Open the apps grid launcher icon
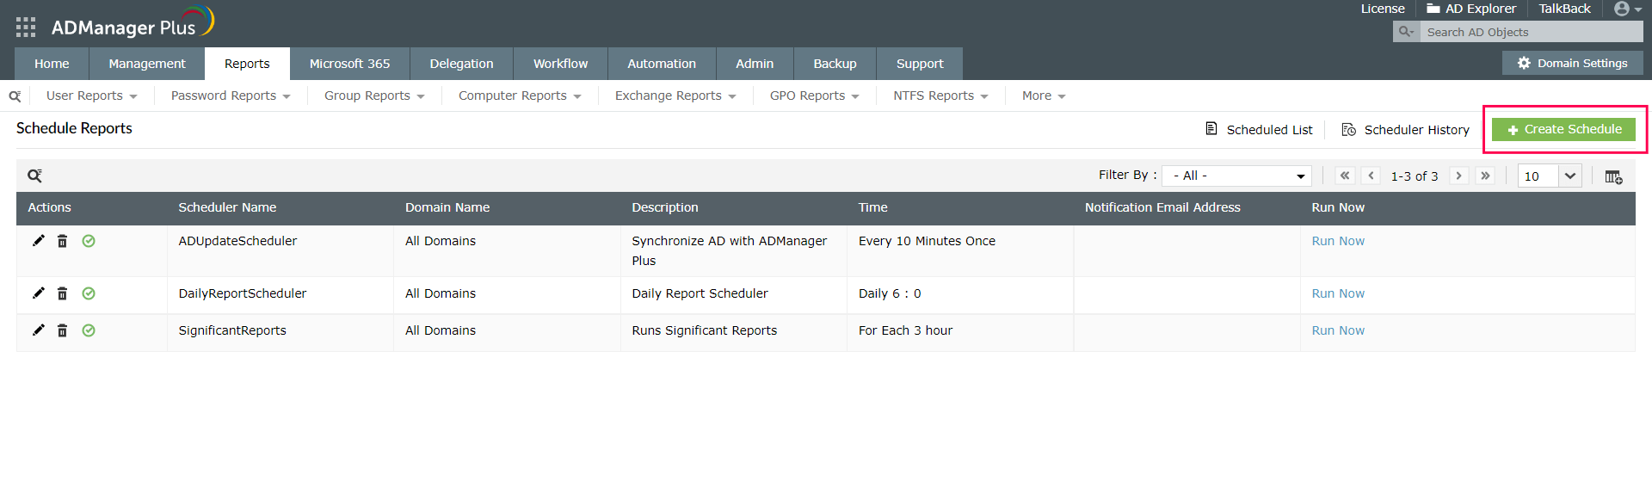This screenshot has height=481, width=1652. (26, 28)
